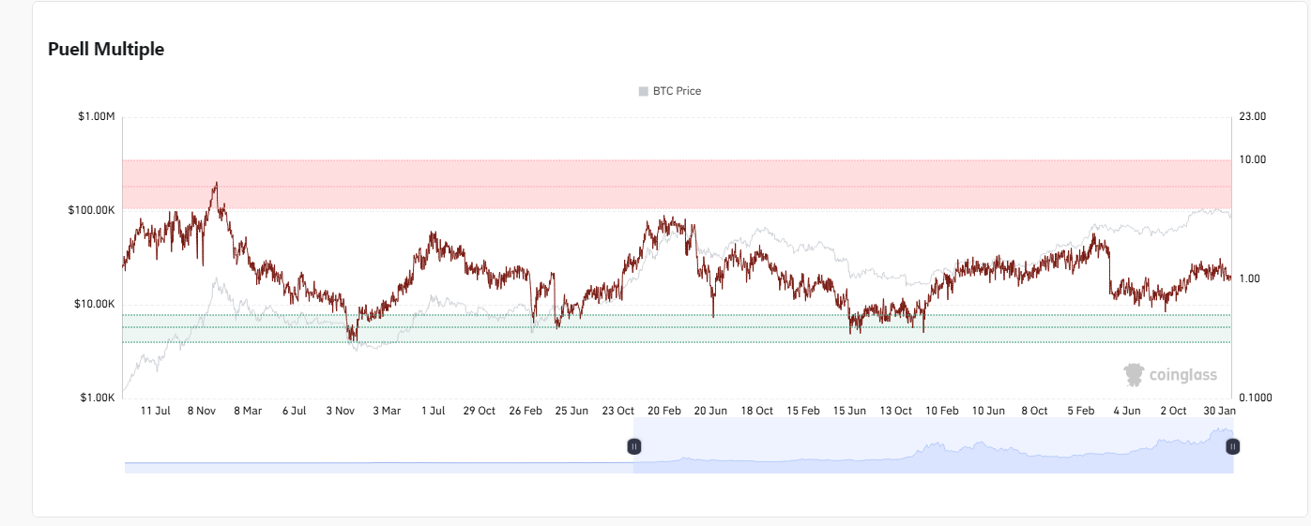
Task: Click the $100.00K left axis label
Action: [91, 210]
